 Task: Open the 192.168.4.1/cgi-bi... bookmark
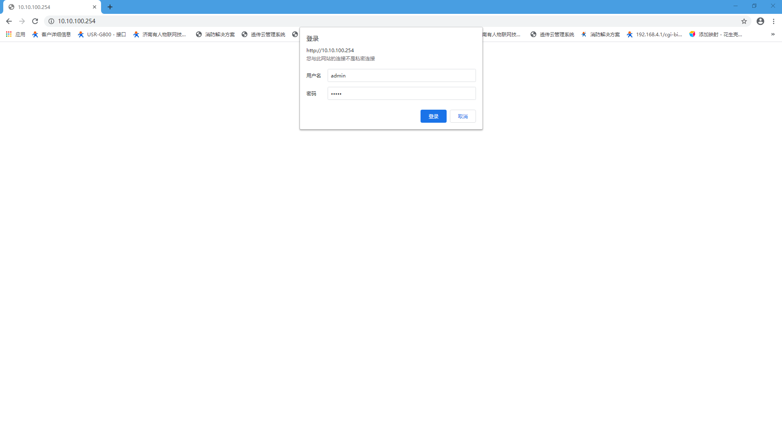click(654, 35)
